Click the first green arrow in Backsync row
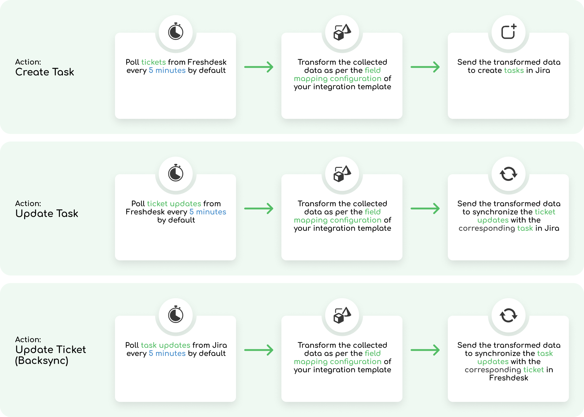 point(259,350)
